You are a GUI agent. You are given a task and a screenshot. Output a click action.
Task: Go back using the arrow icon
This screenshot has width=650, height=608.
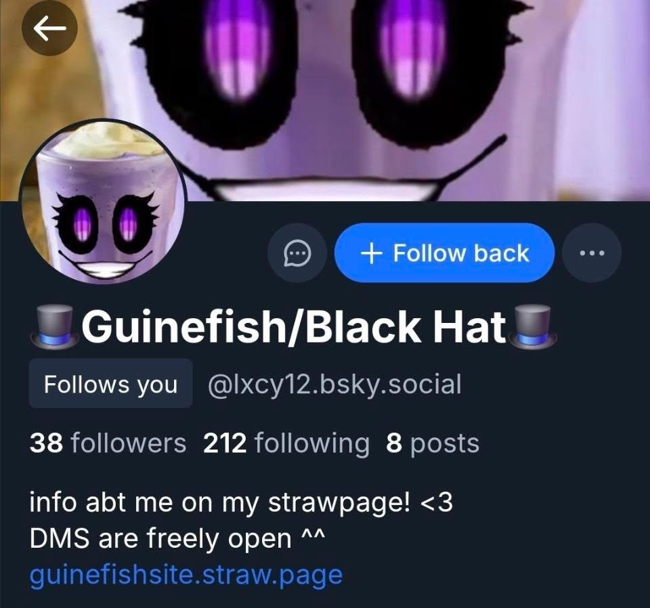[49, 28]
